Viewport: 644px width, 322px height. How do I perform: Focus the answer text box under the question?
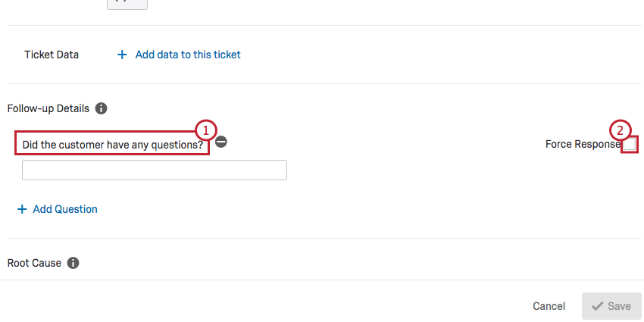click(155, 170)
